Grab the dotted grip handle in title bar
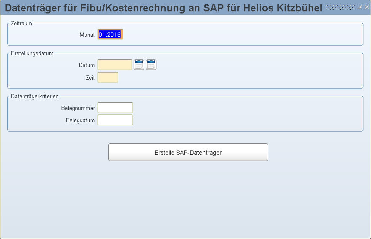This screenshot has width=371, height=239. tap(341, 7)
